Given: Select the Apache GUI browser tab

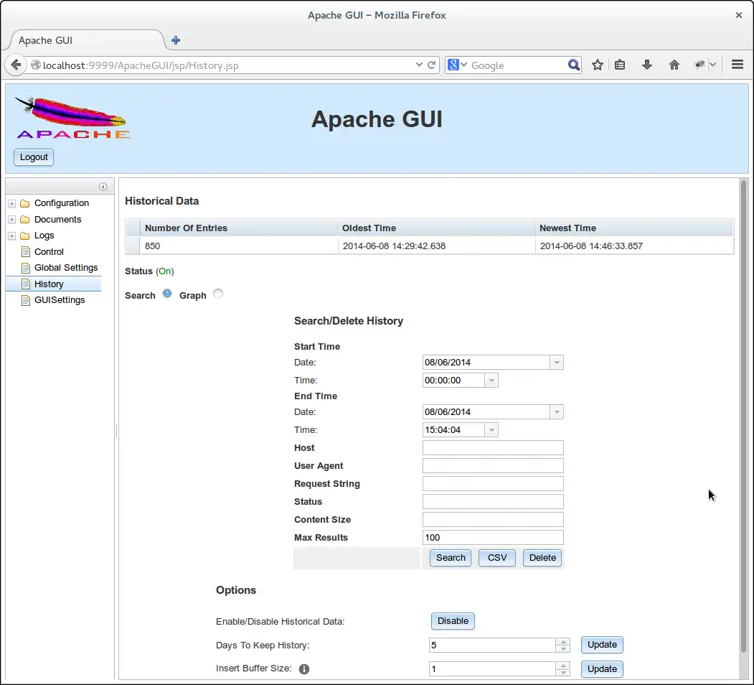Looking at the screenshot, I should [85, 40].
